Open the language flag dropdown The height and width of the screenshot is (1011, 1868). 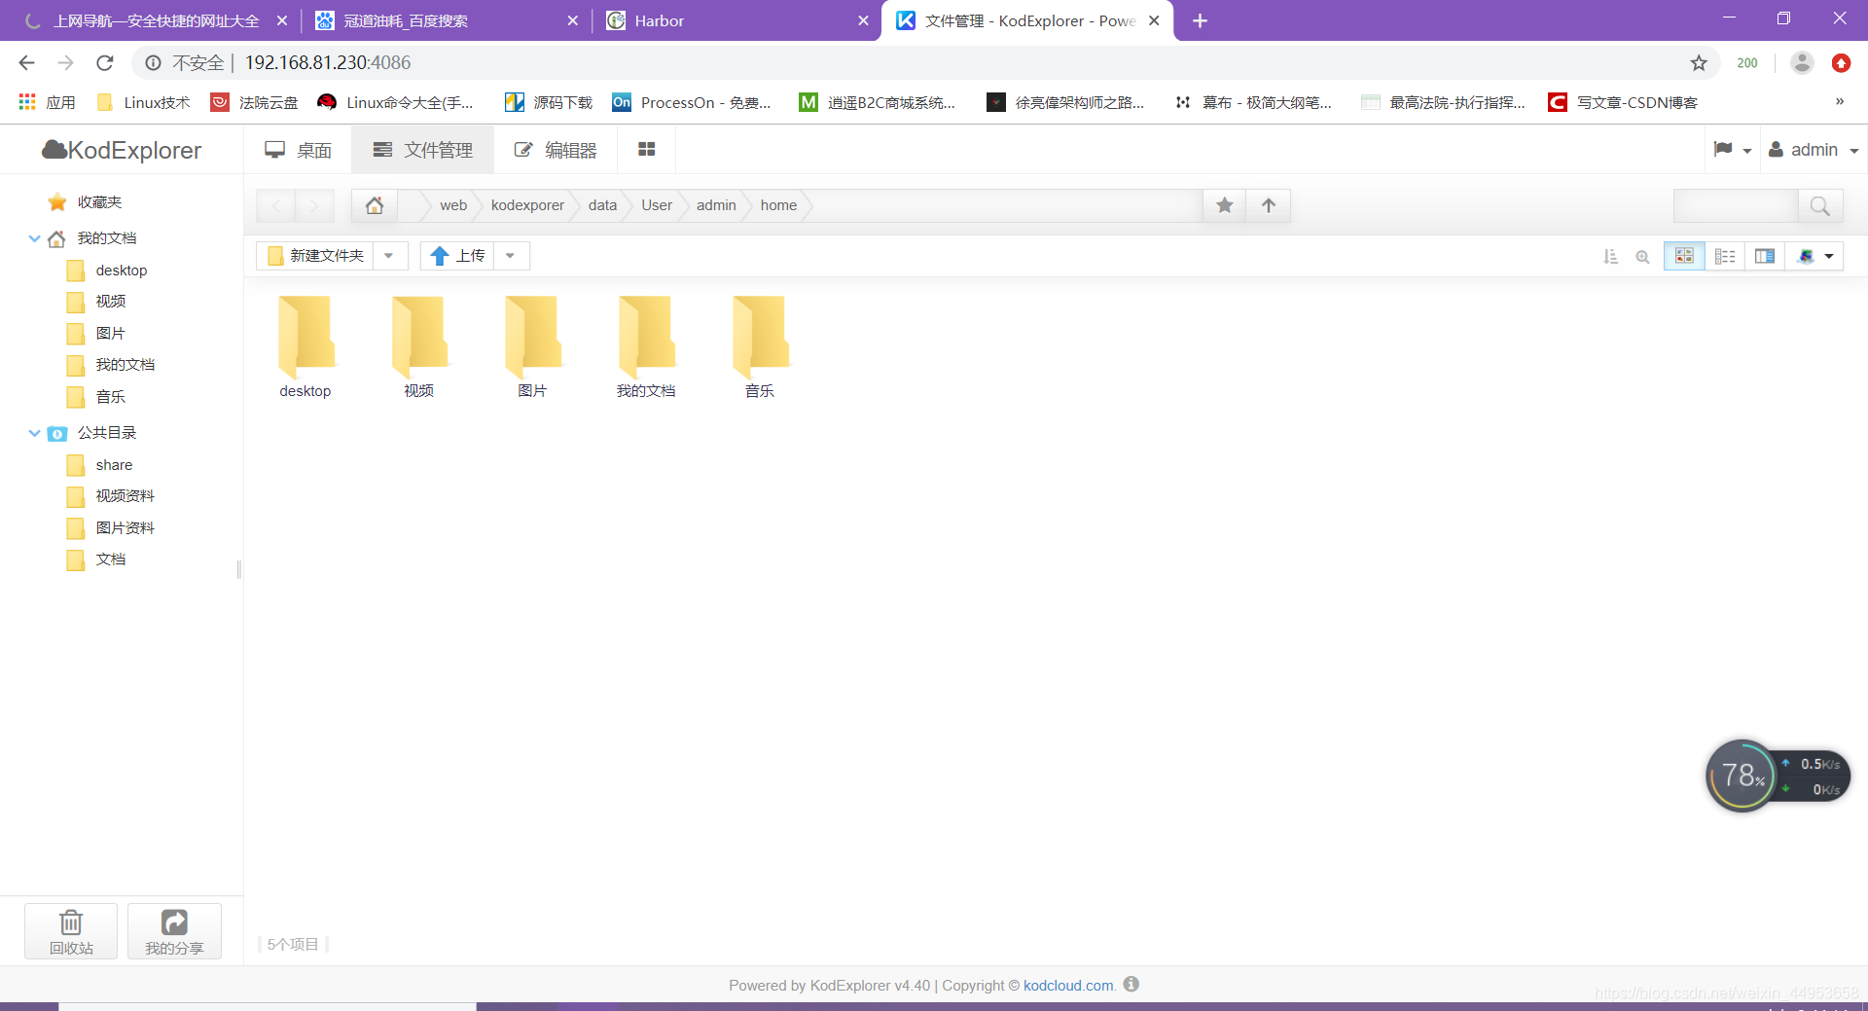click(x=1732, y=150)
